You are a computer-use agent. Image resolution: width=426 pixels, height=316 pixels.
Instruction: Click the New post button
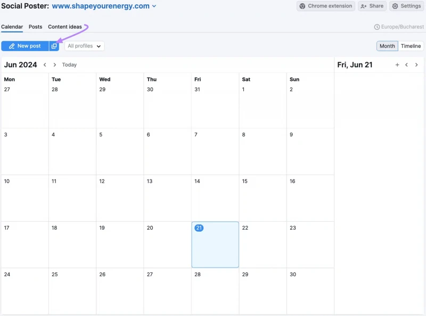(25, 46)
